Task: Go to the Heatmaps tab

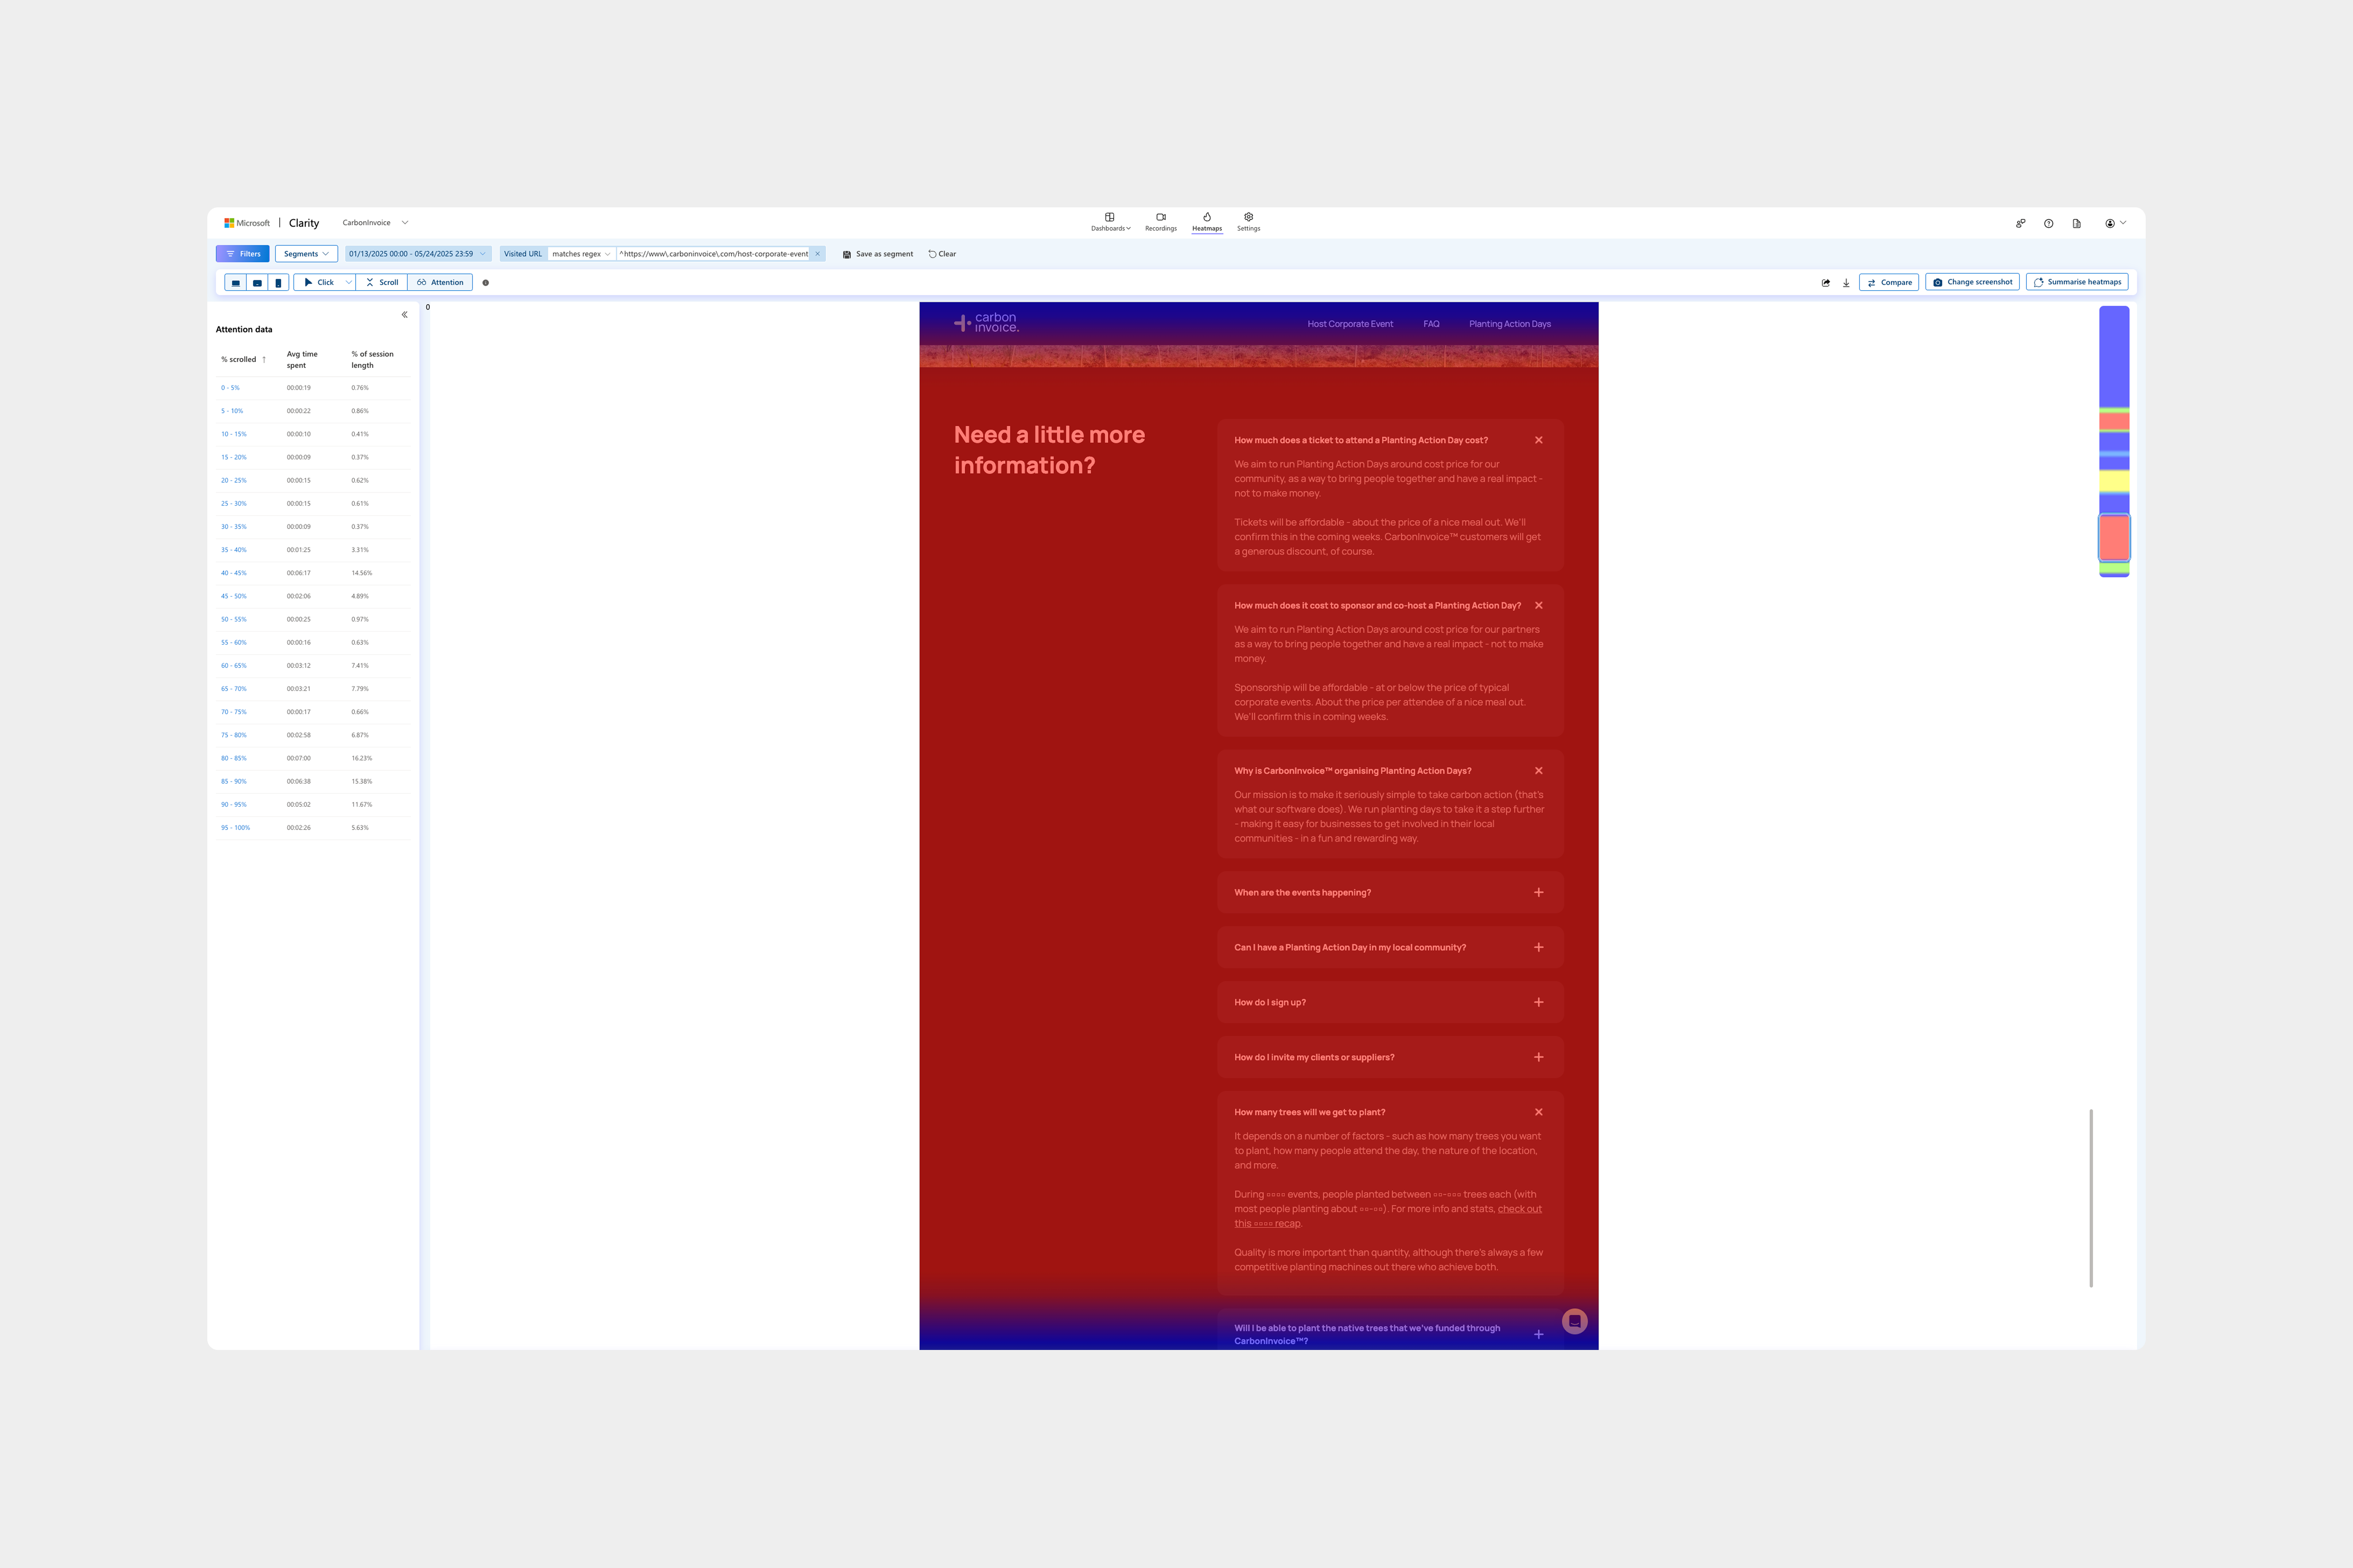Action: (1207, 222)
